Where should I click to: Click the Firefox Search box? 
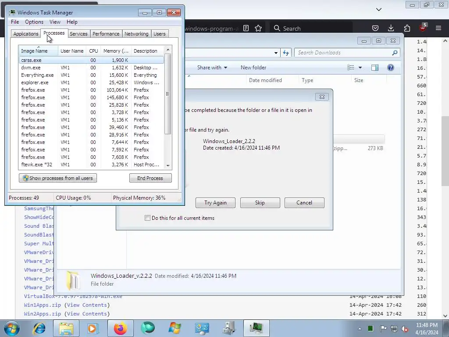coord(311,29)
